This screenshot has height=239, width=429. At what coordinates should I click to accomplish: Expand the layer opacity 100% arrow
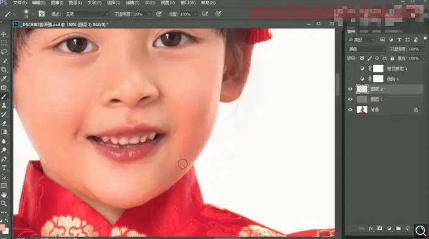pos(424,49)
